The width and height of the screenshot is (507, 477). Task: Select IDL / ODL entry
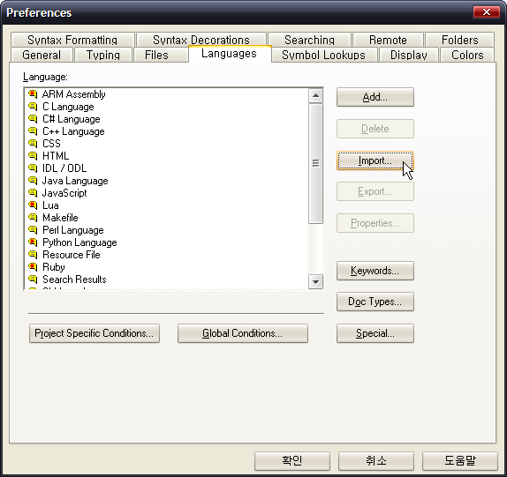click(x=64, y=168)
